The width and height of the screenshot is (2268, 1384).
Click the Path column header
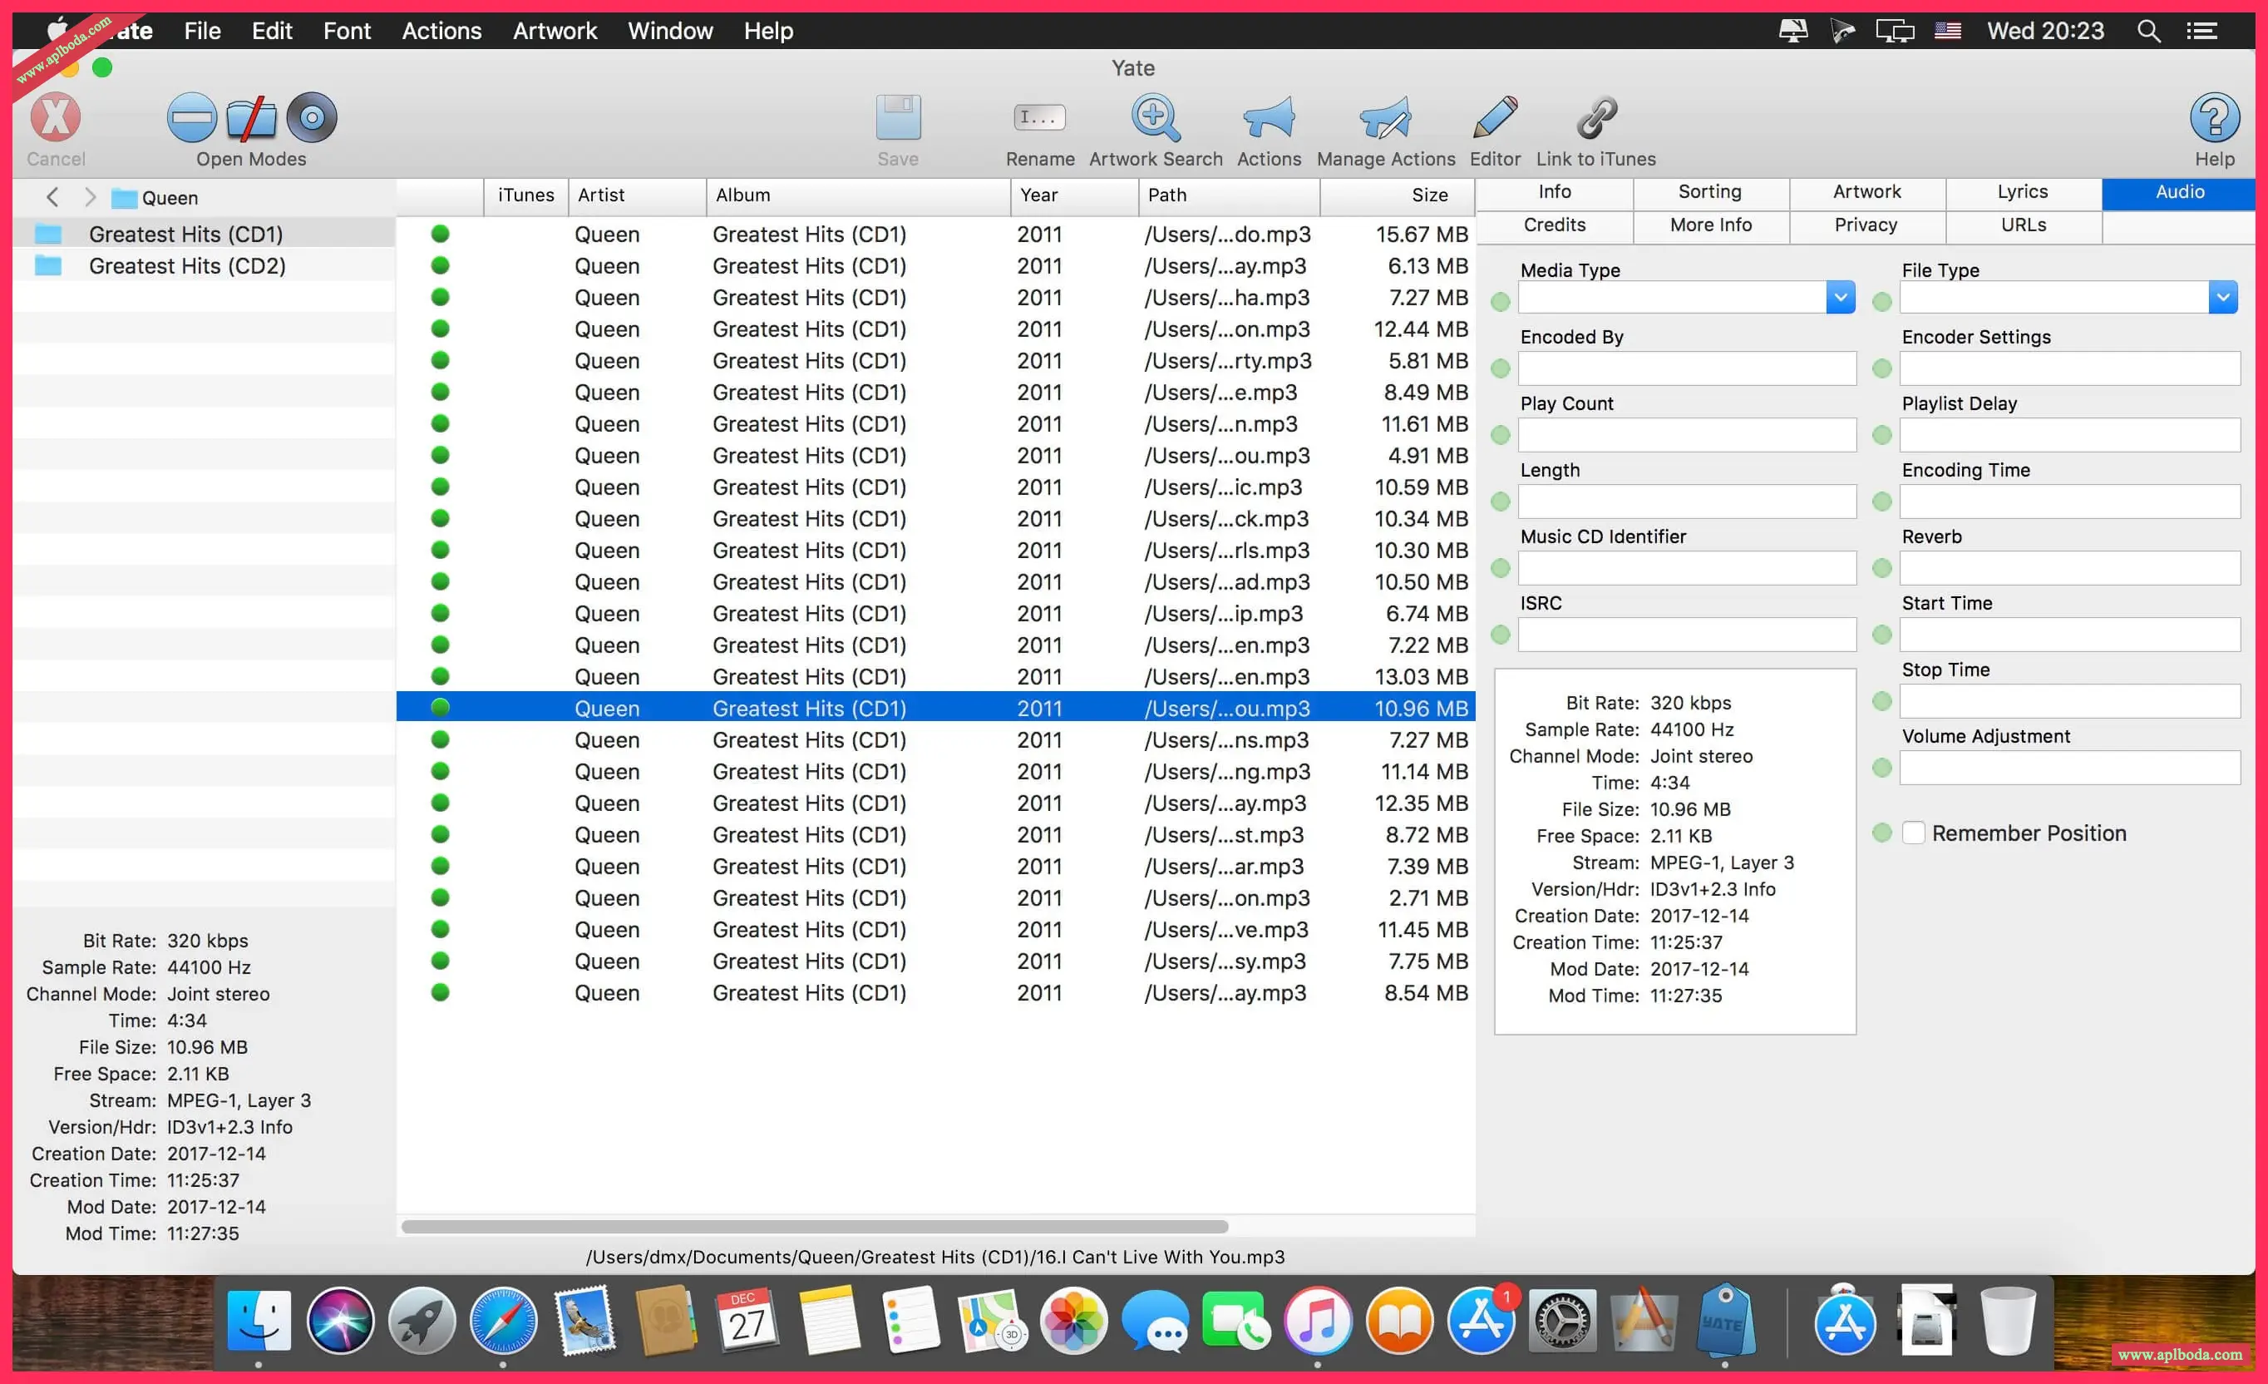coord(1230,195)
